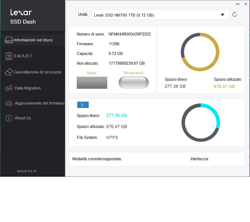Close the SSD Dash window
250x222 pixels.
coord(246,4)
